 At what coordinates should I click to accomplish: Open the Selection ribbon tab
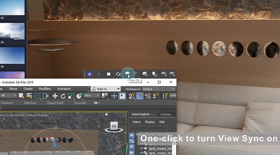pyautogui.click(x=30, y=103)
